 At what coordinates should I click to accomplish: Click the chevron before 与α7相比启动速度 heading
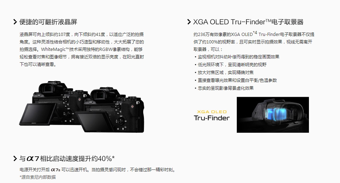[x=15, y=158]
